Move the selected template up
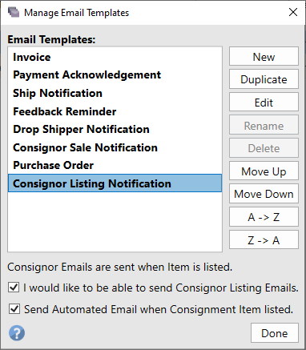Viewport: 306px width, 350px height. point(264,171)
